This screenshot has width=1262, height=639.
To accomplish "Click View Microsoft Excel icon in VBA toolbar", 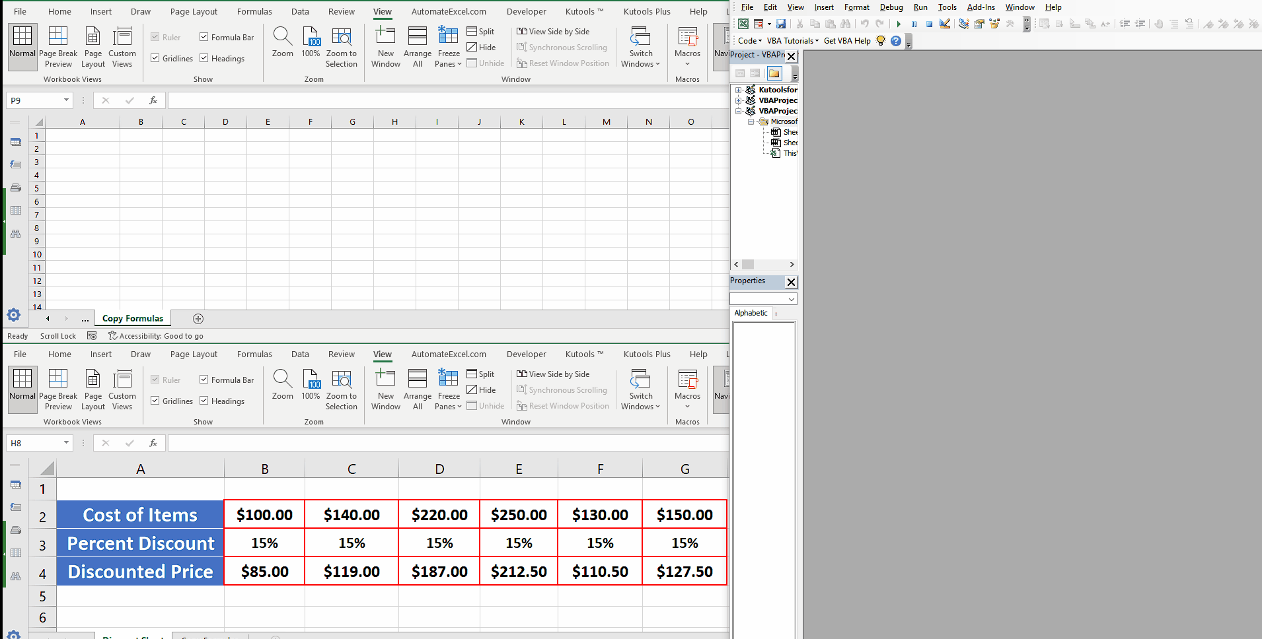I will 743,24.
